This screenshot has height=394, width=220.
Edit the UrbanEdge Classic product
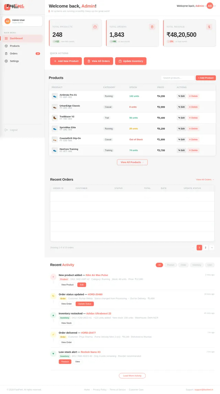pos(181,107)
